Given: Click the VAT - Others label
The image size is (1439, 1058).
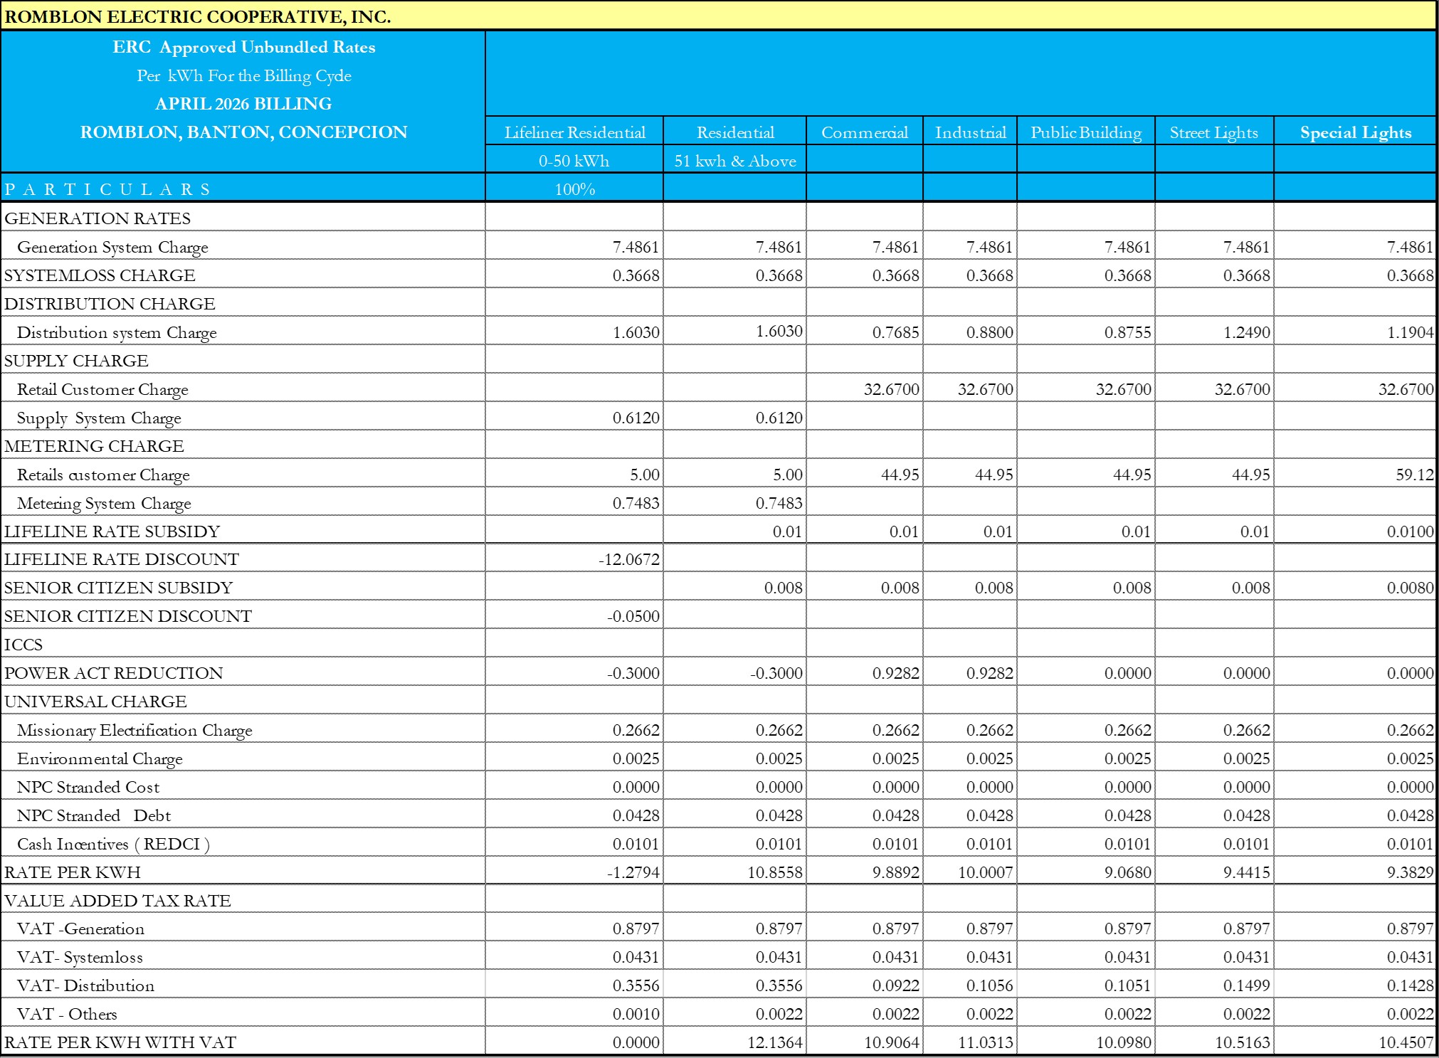Looking at the screenshot, I should point(67,1014).
